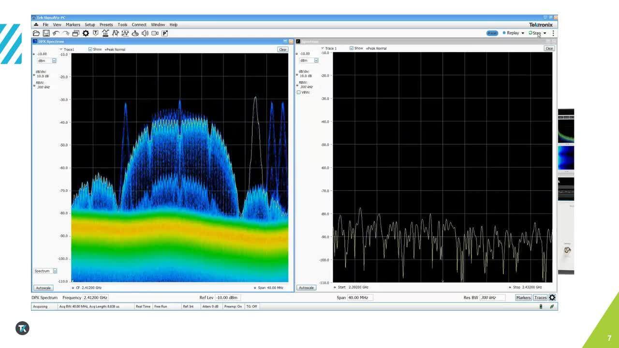
Task: Open the Presets menu
Action: pos(106,25)
